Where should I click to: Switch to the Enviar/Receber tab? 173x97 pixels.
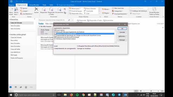pos(34,5)
